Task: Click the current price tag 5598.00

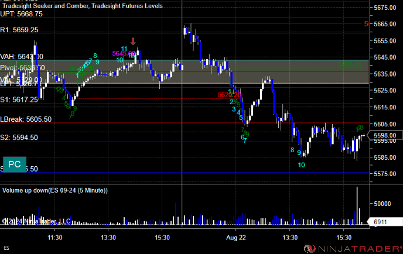Action: [385, 135]
